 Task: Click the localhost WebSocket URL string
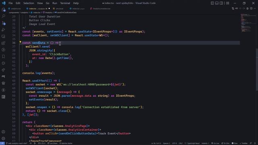92,85
